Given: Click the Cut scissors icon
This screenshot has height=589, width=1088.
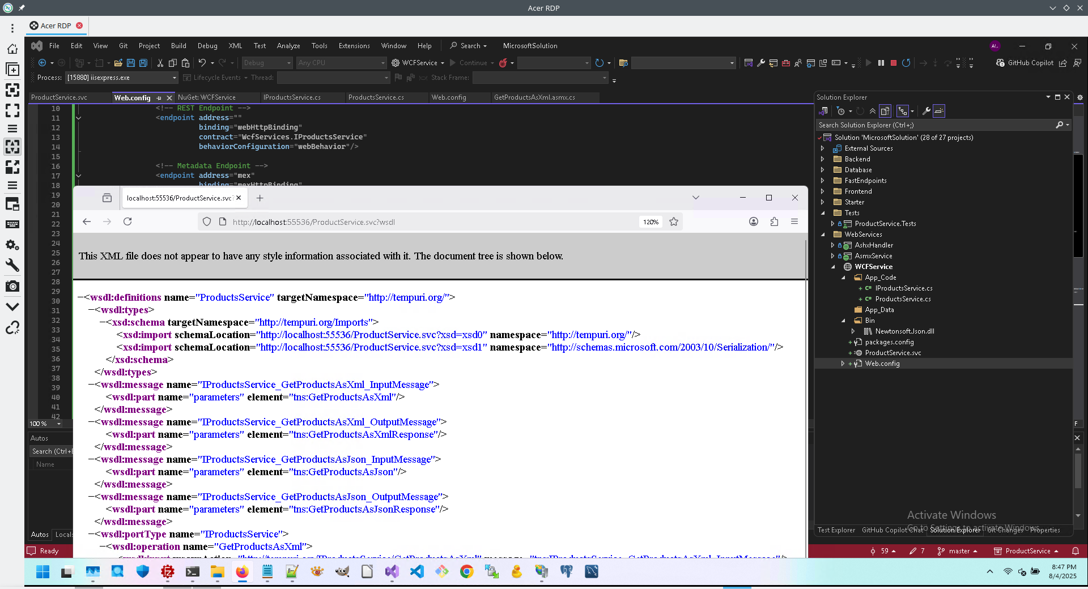Looking at the screenshot, I should pyautogui.click(x=160, y=63).
